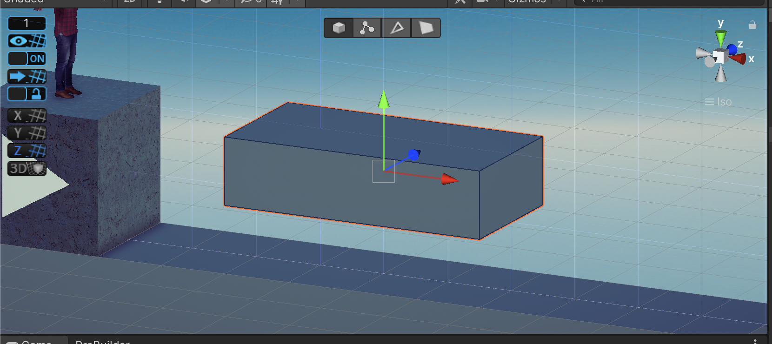Screen dimensions: 772x344
Task: Click red X-axis move handle arrow
Action: (x=449, y=179)
